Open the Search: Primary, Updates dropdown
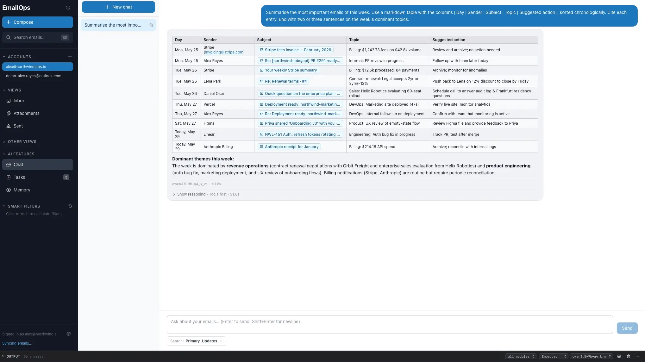Viewport: 645px width, 362px height. click(x=196, y=341)
